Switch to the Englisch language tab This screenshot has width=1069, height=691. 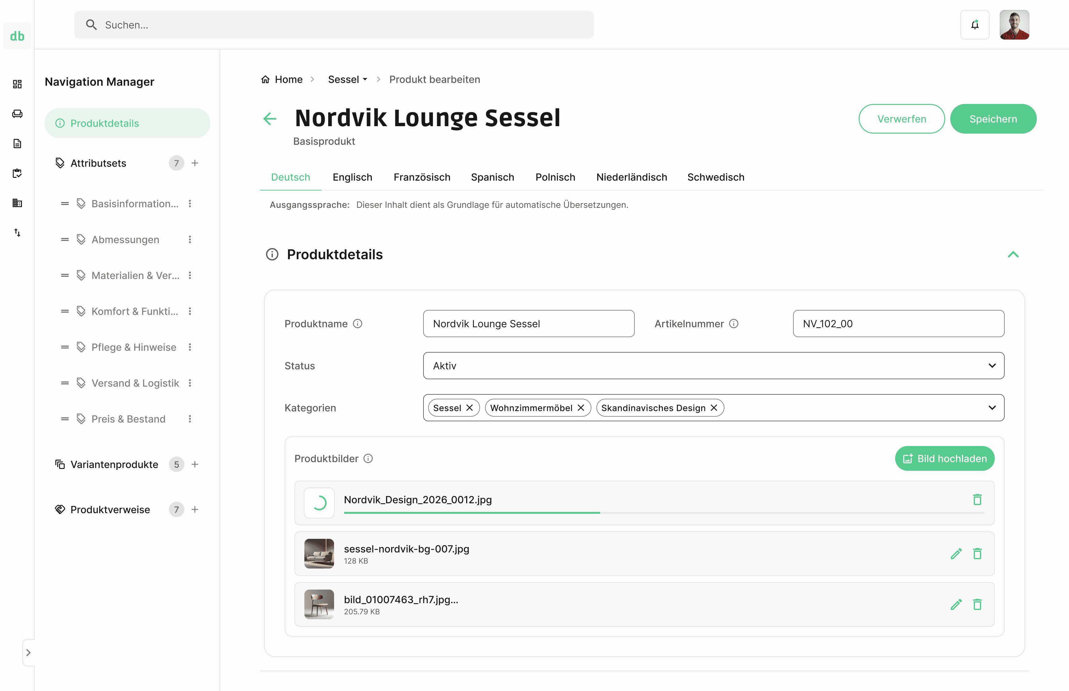pos(352,177)
